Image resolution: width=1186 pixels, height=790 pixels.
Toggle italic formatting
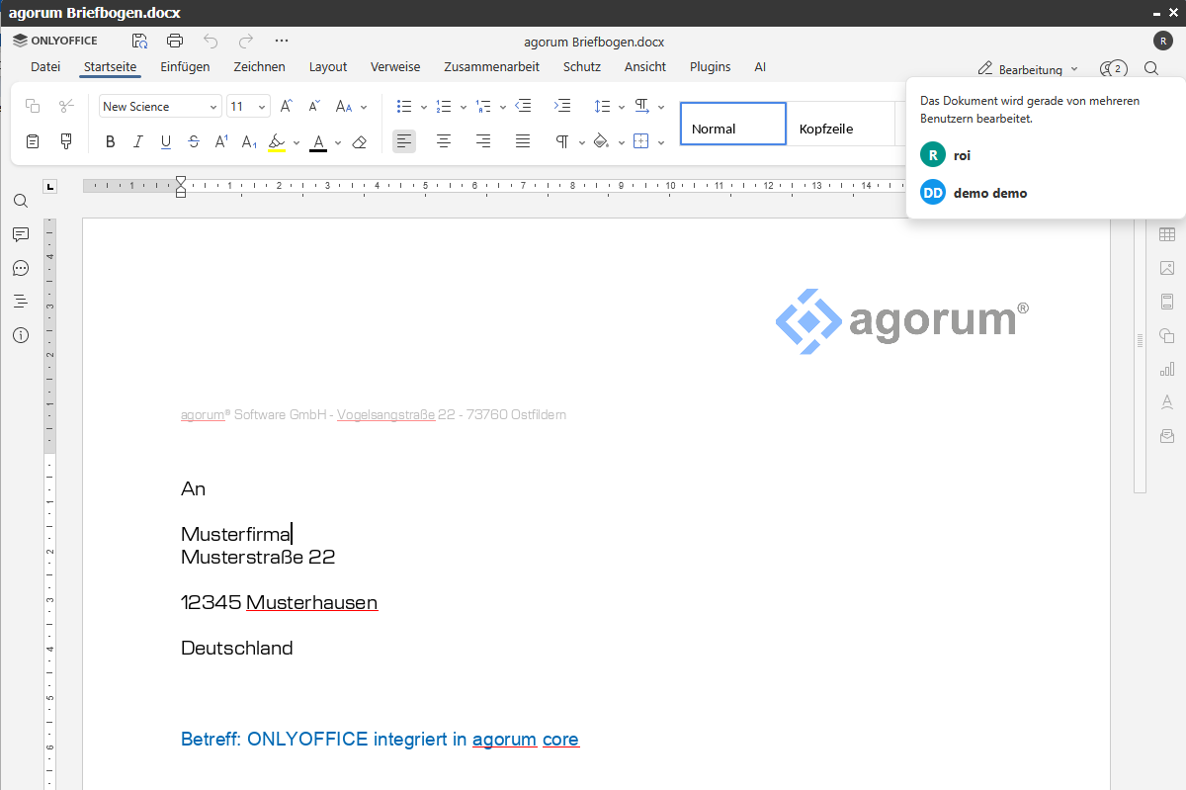coord(138,142)
